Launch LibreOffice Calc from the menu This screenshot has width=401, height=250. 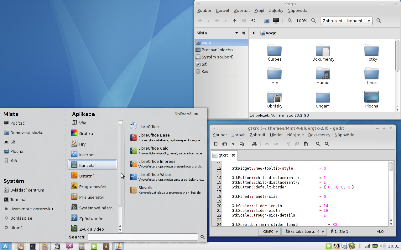coord(167,151)
